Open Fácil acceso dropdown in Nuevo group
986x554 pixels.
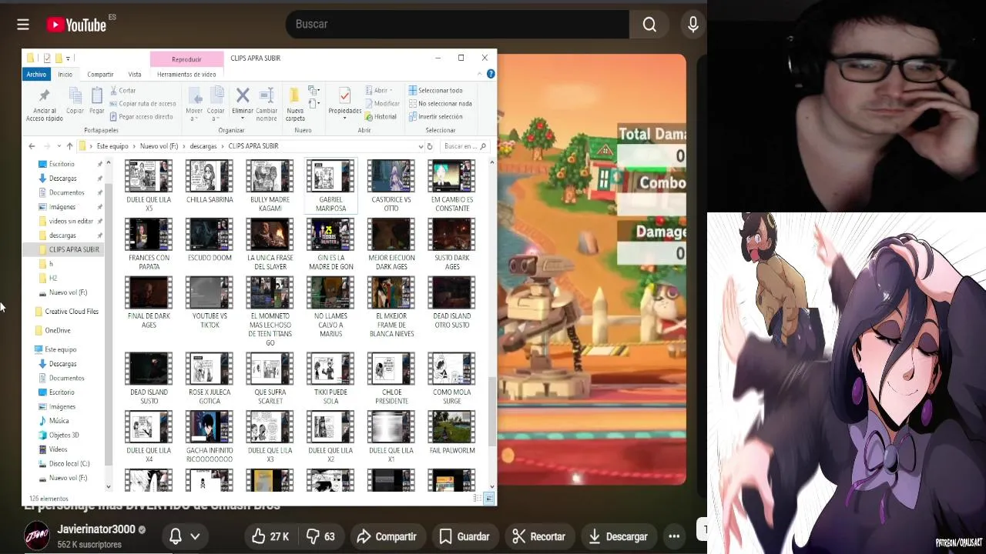coord(314,103)
